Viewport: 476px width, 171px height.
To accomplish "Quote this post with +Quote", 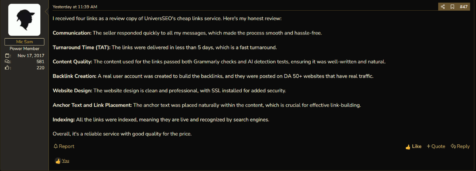I will pos(436,146).
